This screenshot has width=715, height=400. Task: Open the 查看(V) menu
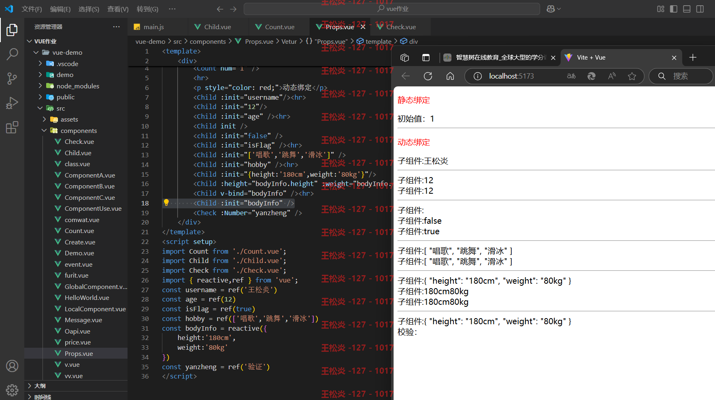(x=118, y=9)
